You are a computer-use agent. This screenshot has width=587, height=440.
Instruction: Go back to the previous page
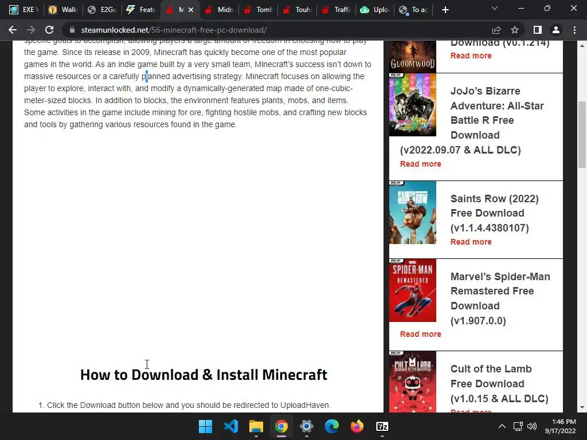tap(13, 30)
